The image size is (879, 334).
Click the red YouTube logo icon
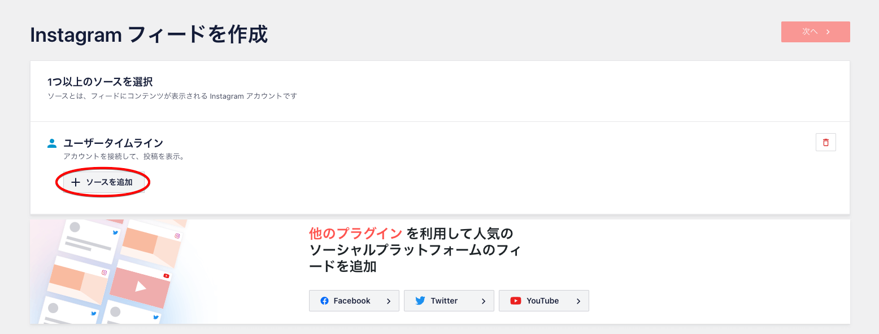(x=515, y=301)
